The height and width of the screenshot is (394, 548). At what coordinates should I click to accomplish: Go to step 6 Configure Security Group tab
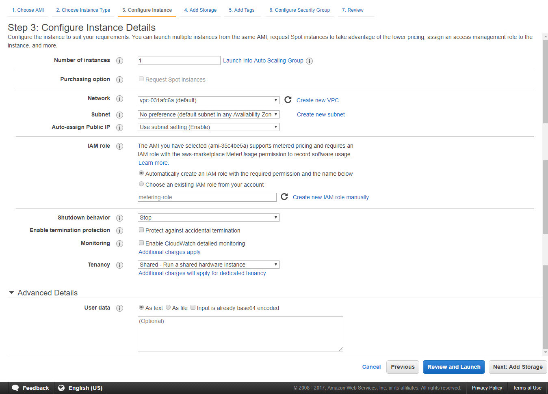pos(300,10)
